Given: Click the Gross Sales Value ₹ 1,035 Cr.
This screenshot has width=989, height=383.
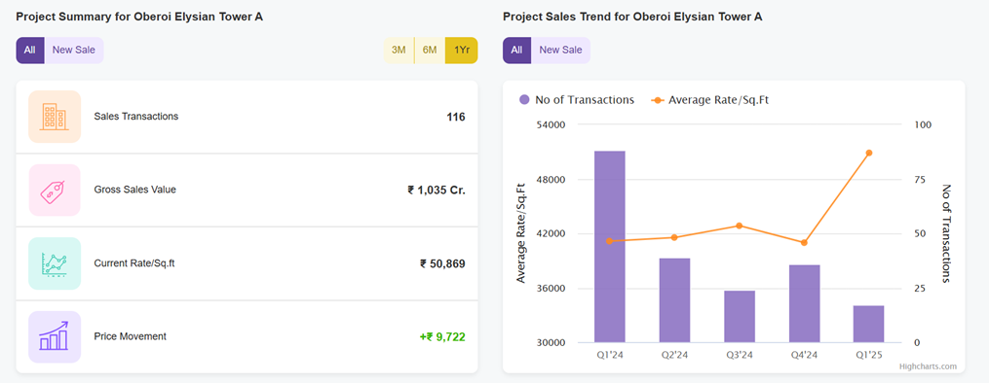Looking at the screenshot, I should tap(437, 190).
